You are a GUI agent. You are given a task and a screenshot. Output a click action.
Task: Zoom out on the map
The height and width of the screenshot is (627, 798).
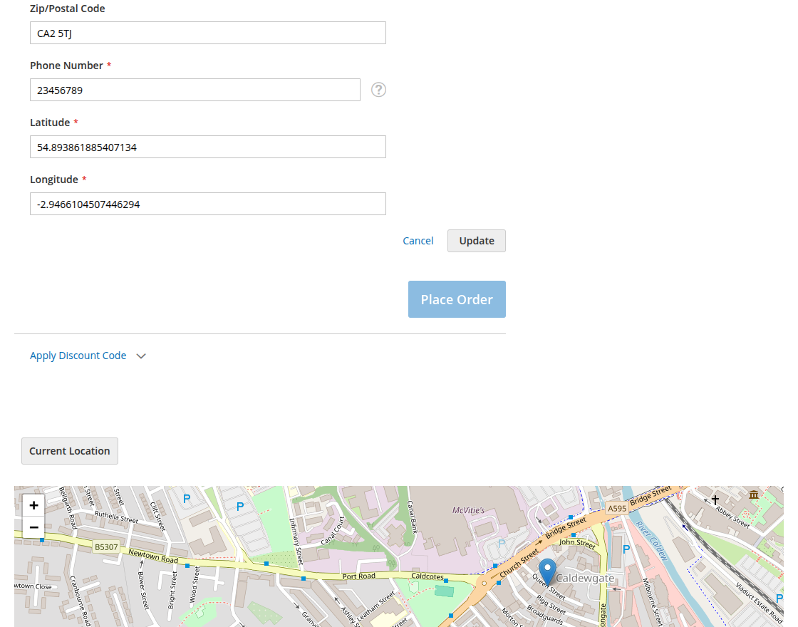coord(33,527)
